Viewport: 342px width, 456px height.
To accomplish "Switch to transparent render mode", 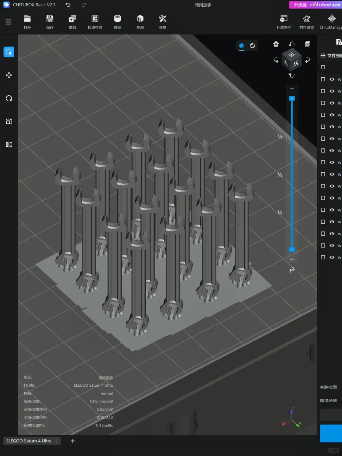I will point(252,46).
